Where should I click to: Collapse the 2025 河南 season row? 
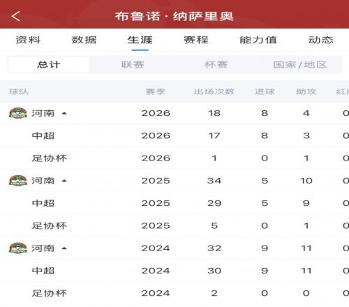[64, 181]
